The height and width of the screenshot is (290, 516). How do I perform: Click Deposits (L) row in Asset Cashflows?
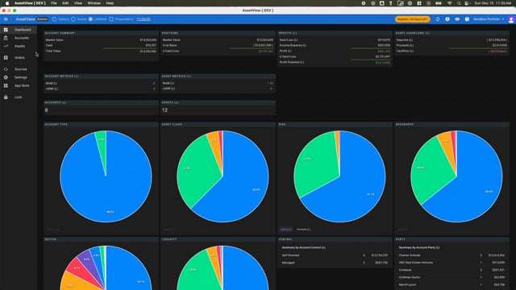[x=451, y=39]
